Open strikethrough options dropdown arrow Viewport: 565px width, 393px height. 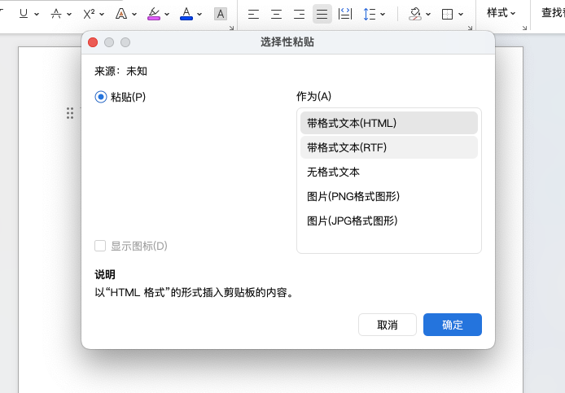69,15
